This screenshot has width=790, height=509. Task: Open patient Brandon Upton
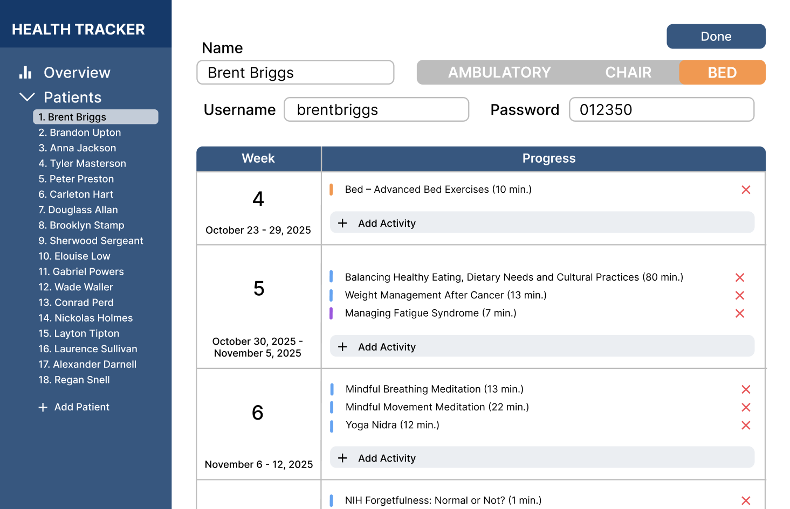(79, 133)
